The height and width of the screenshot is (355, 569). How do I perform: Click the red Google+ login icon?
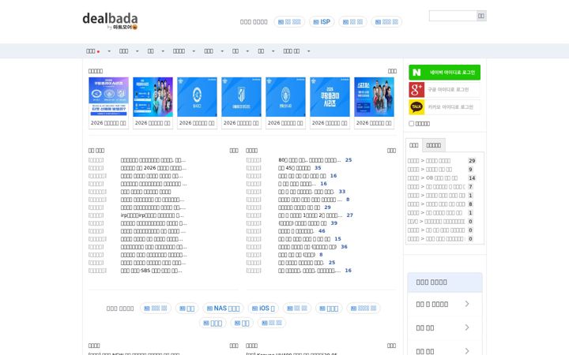[416, 89]
